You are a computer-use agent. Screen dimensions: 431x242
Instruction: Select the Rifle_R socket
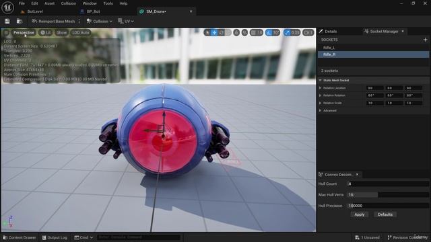click(x=373, y=54)
